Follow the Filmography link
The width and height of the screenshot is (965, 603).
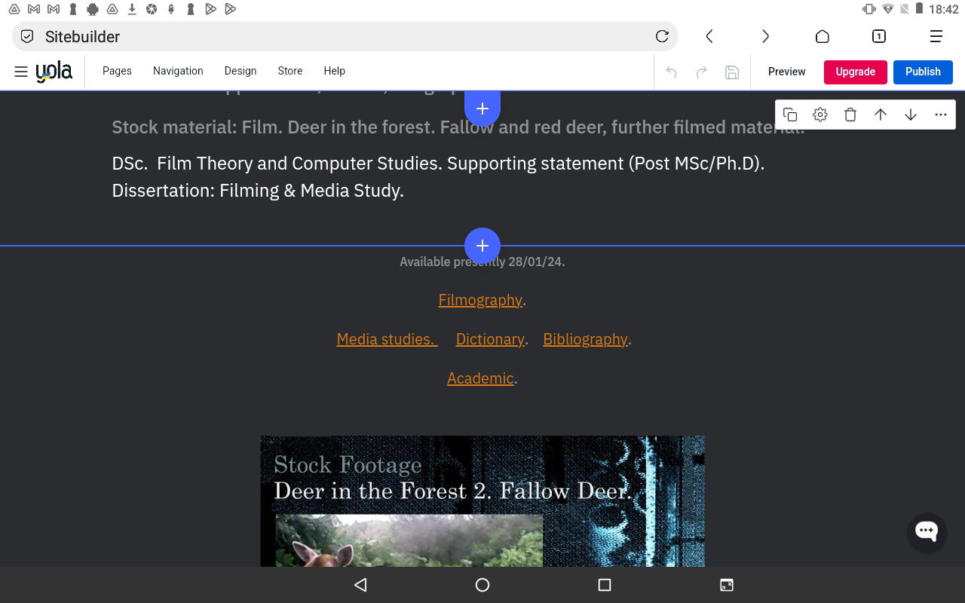pos(480,300)
